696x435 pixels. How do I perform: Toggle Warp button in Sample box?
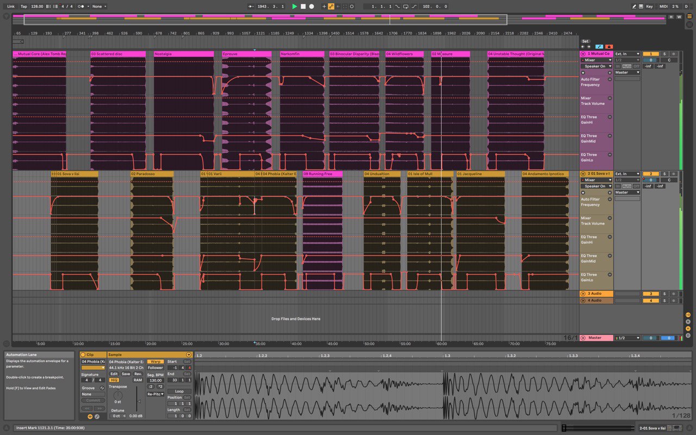(156, 361)
